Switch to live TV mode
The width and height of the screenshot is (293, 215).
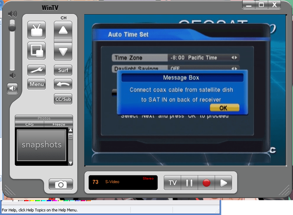click(x=172, y=183)
